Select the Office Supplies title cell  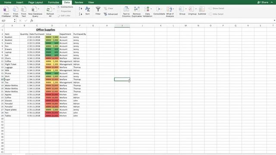click(x=46, y=30)
